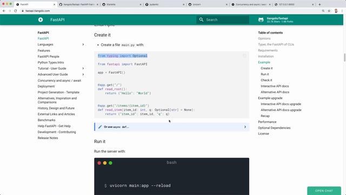
Task: Open the Chrome three-dot menu
Action: pyautogui.click(x=342, y=11)
